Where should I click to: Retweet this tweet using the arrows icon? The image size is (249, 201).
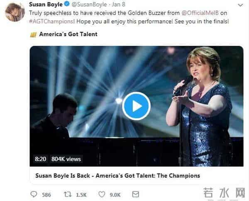point(67,194)
